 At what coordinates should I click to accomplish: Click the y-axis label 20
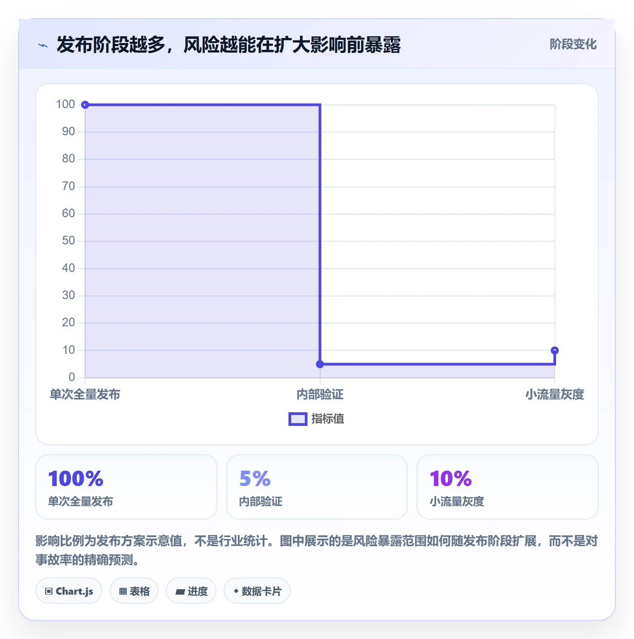69,323
